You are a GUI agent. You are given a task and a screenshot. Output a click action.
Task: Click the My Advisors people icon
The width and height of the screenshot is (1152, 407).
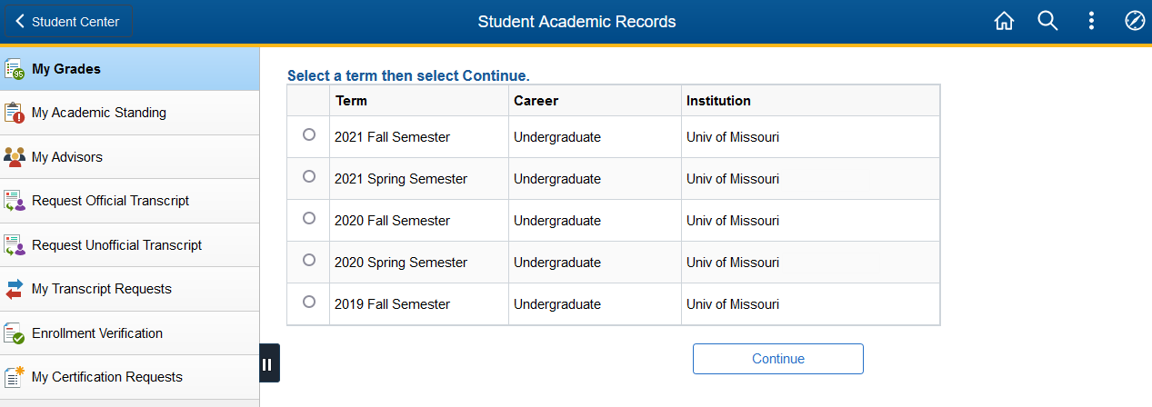click(x=14, y=157)
